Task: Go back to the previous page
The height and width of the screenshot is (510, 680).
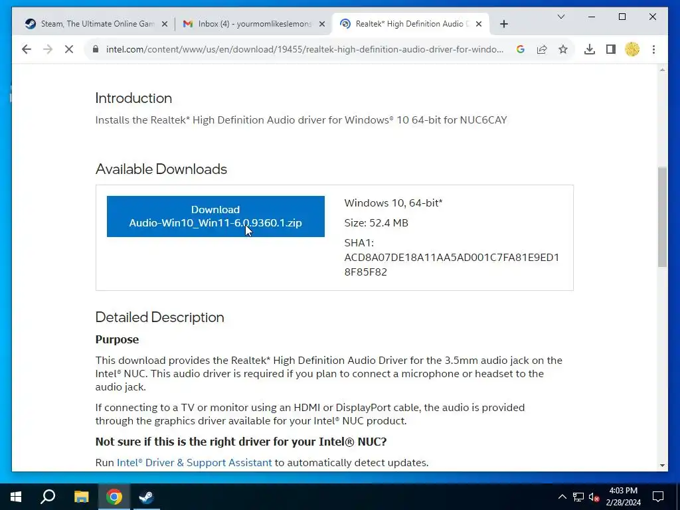Action: tap(27, 49)
